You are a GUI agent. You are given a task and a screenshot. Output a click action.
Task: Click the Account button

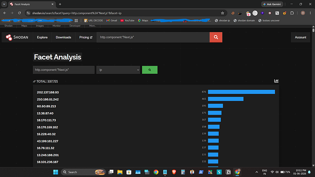(300, 37)
